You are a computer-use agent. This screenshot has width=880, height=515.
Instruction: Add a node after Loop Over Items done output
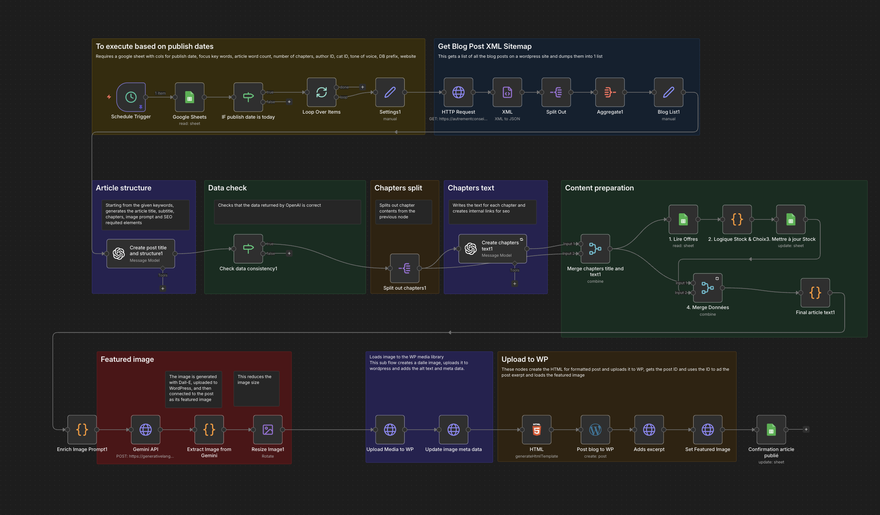click(x=363, y=87)
